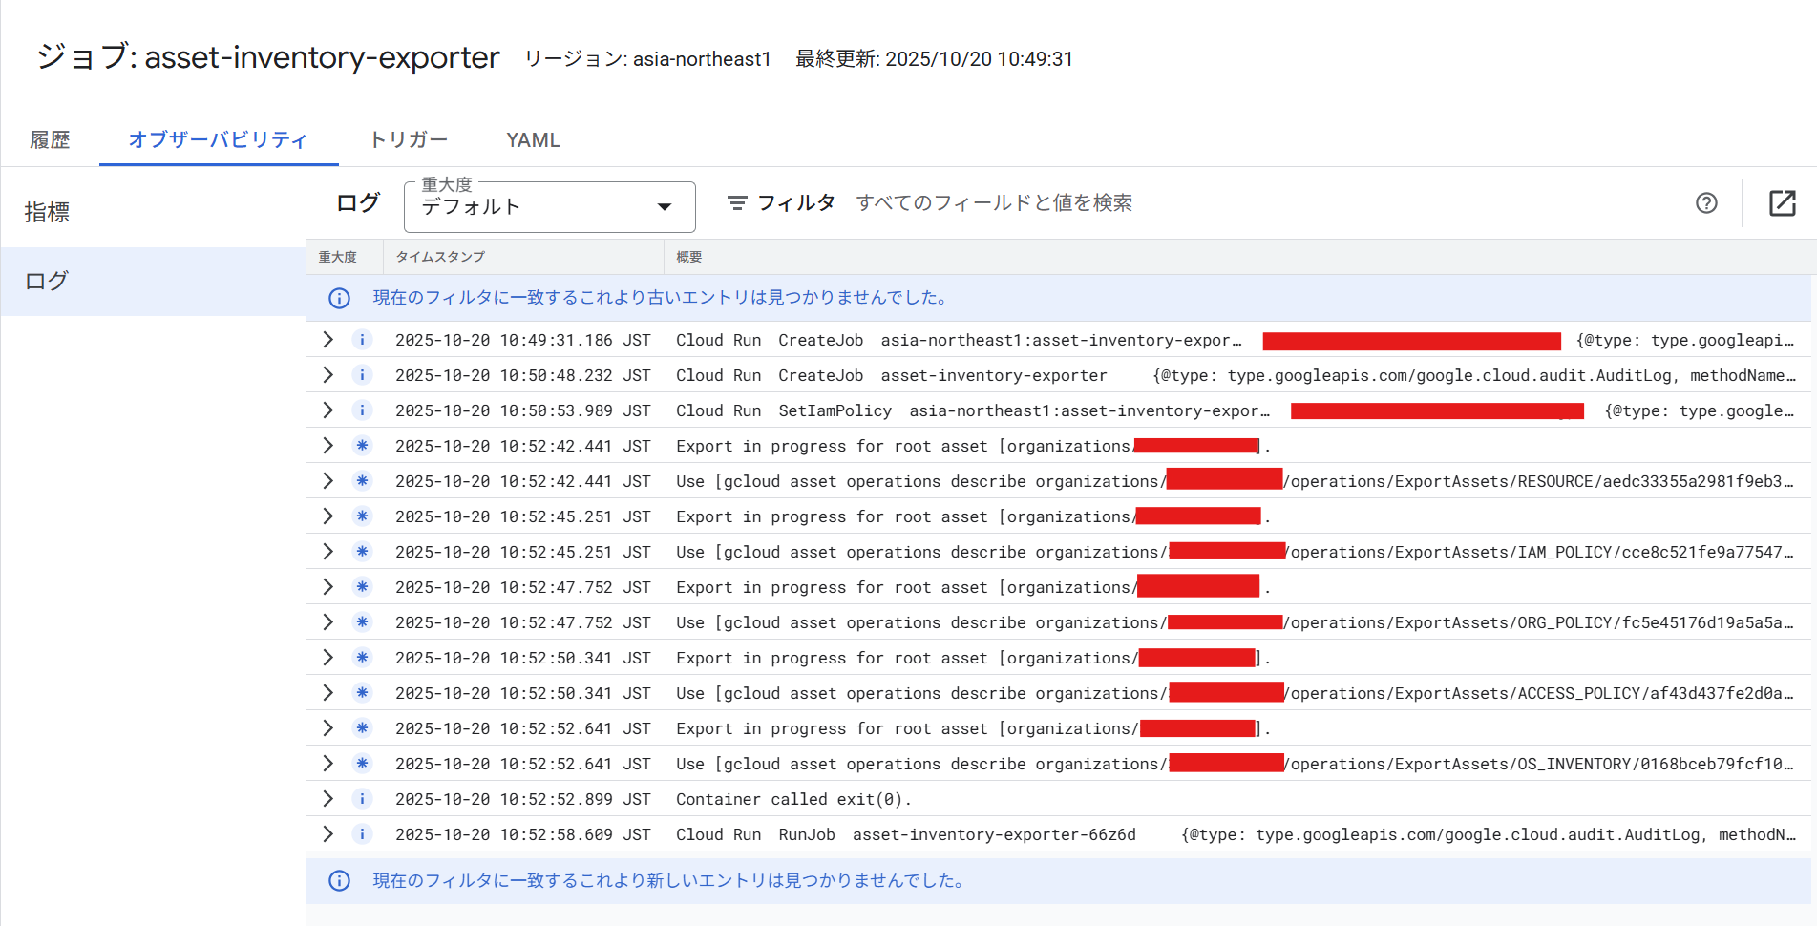Click the help question mark icon
The width and height of the screenshot is (1817, 926).
pos(1706,203)
